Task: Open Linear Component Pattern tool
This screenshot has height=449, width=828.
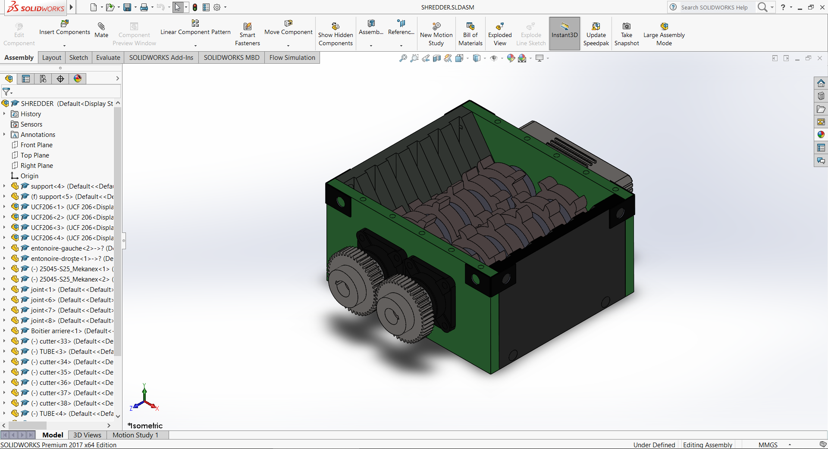Action: pos(195,28)
